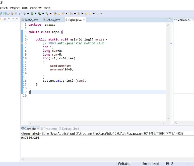Click the console scroll left arrow
194x166 pixels.
[23, 159]
